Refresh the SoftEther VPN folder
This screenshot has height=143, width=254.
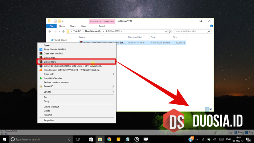click(x=169, y=31)
